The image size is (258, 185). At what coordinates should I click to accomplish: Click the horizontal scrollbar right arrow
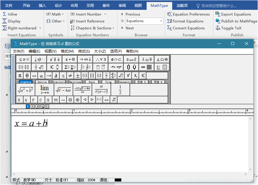coord(246,174)
